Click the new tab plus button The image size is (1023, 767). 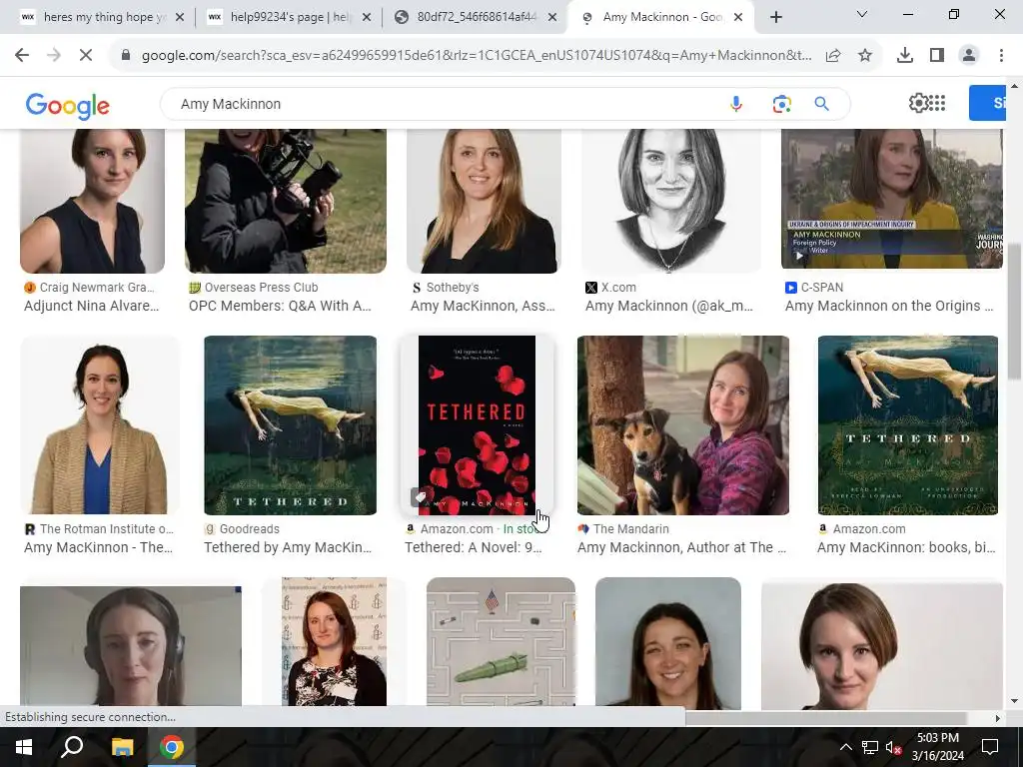(775, 17)
